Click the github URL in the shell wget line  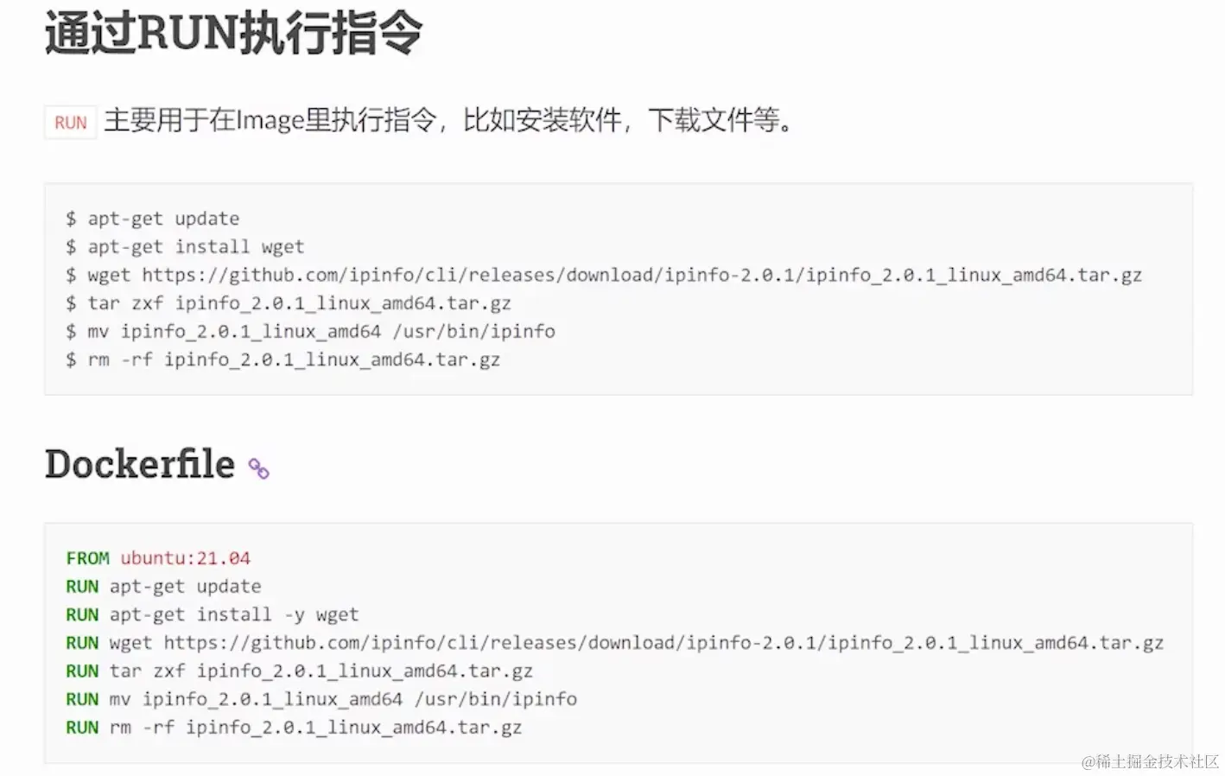coord(642,275)
